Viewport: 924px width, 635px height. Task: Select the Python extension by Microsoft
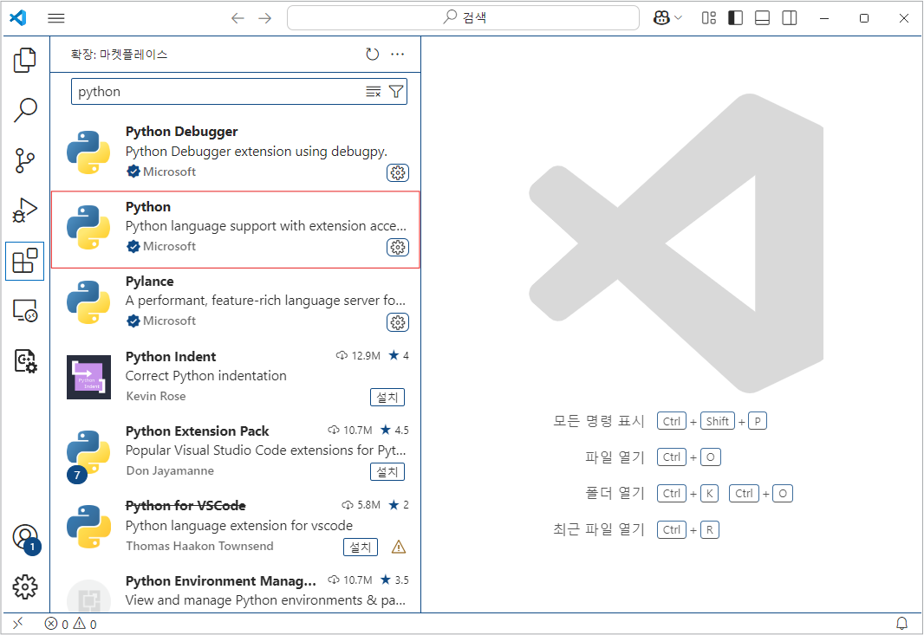236,230
